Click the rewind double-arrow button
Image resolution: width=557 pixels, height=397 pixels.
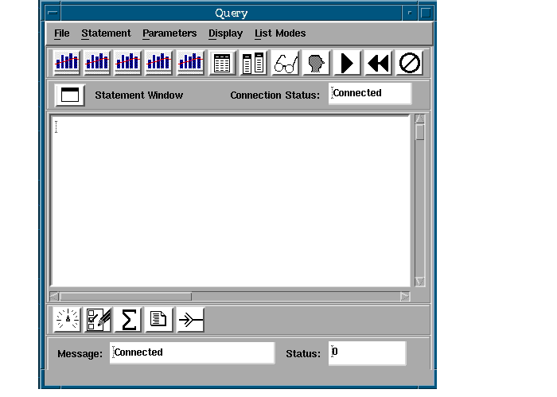pyautogui.click(x=378, y=63)
